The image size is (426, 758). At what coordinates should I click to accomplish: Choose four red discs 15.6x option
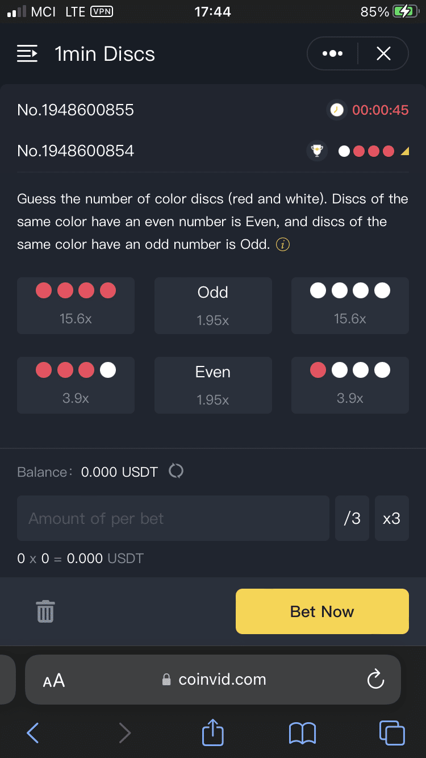pyautogui.click(x=76, y=306)
